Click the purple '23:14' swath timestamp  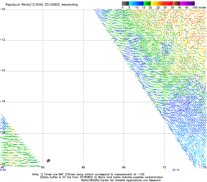coord(176,170)
